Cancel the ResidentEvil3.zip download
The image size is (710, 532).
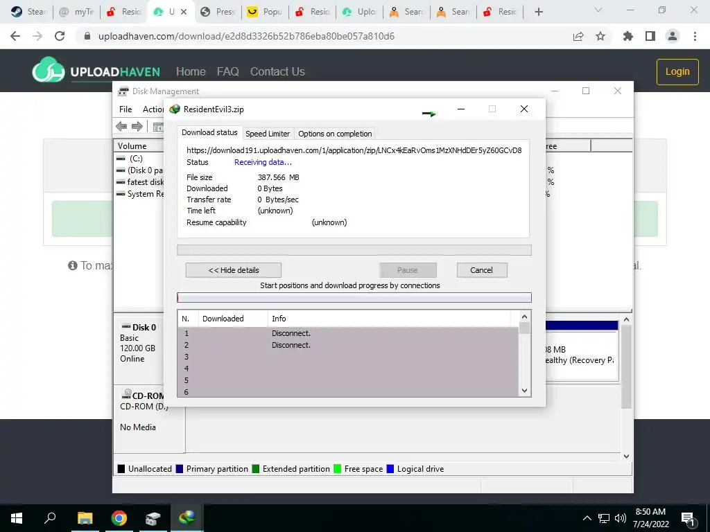click(x=481, y=270)
